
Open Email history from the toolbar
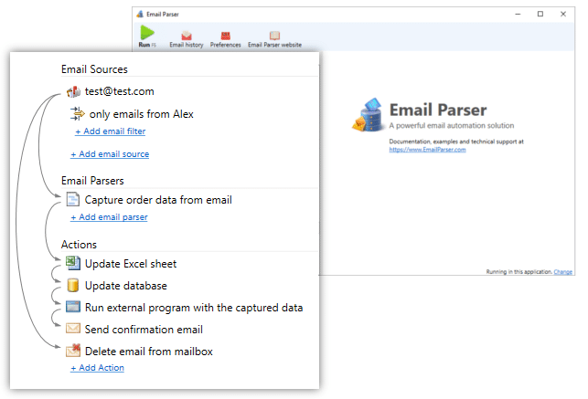186,39
